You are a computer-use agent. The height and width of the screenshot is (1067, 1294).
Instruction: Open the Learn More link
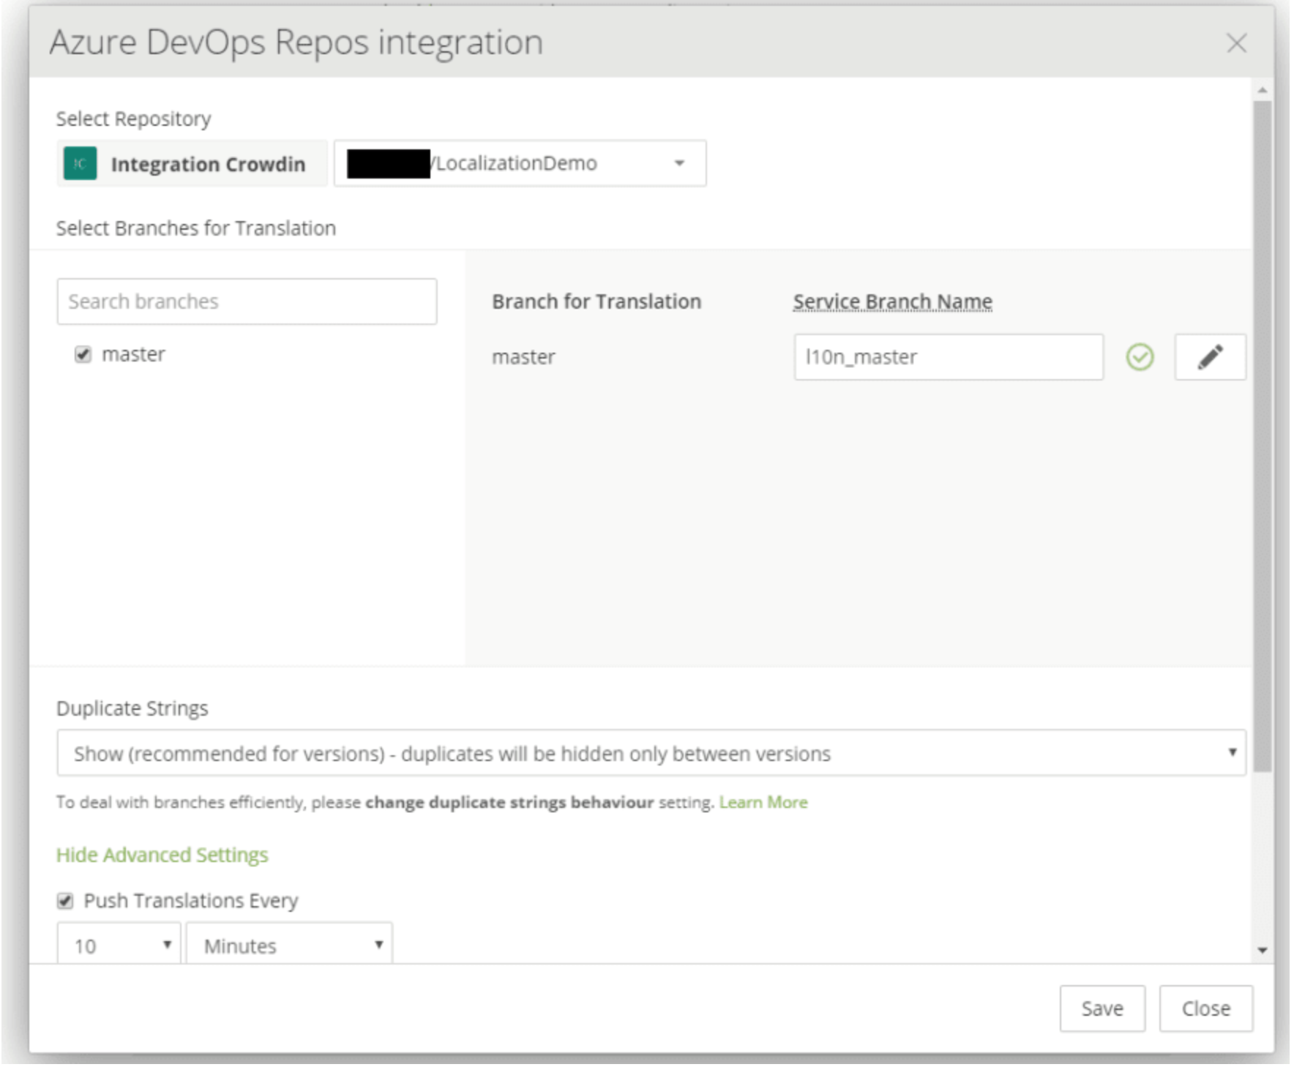(763, 802)
